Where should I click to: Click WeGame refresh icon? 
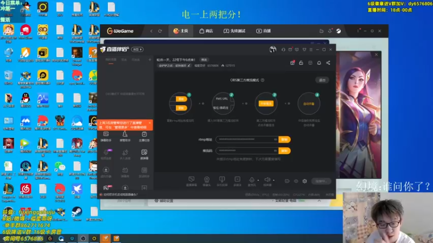[x=160, y=31]
